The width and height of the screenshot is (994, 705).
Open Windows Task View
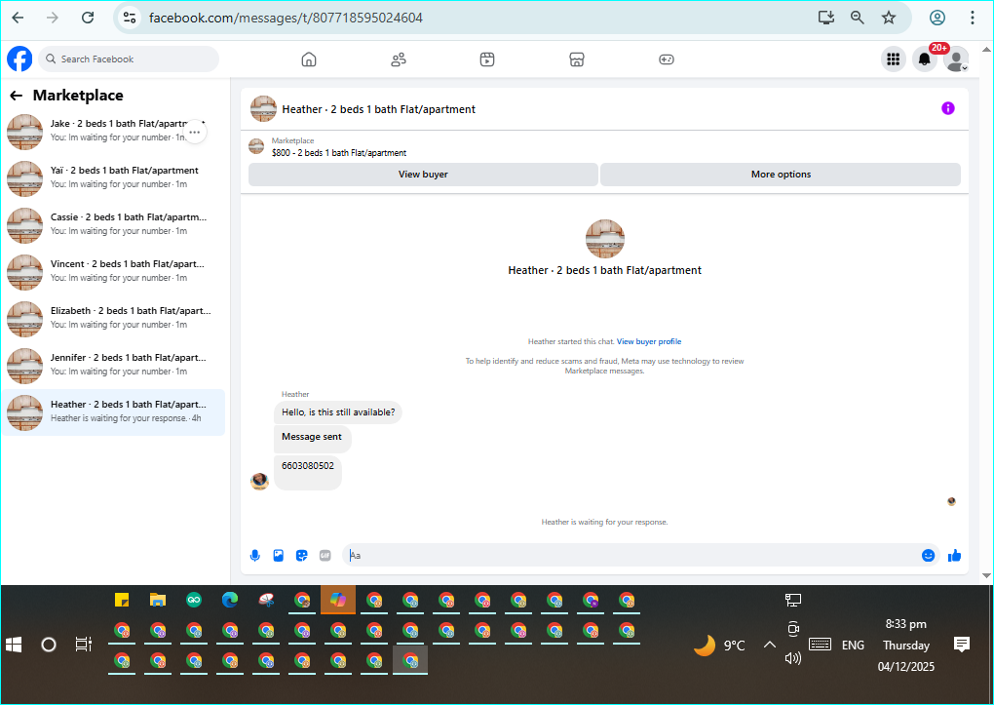(84, 646)
